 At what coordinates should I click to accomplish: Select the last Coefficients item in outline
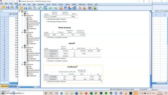[x=32, y=76]
